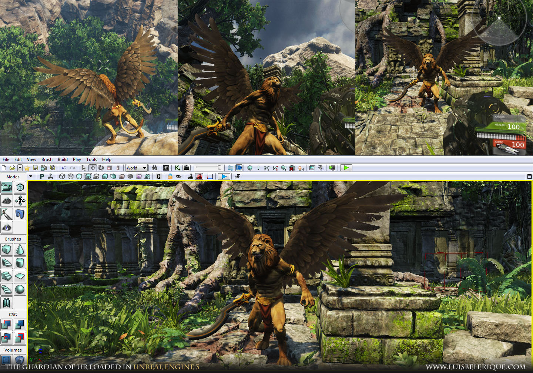This screenshot has height=373, width=533.
Task: Toggle real-time viewport joystick icon
Action: click(190, 177)
